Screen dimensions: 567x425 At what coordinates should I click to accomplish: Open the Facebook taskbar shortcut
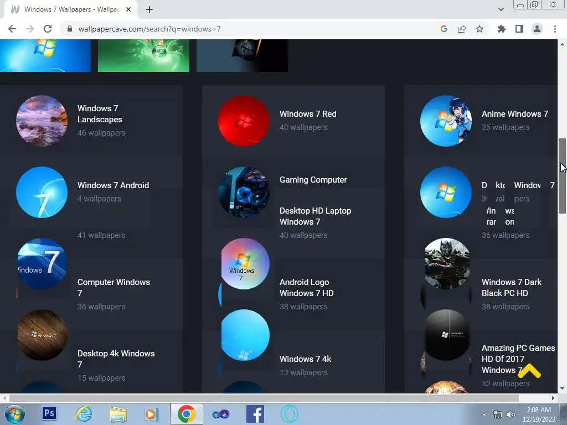click(x=255, y=414)
